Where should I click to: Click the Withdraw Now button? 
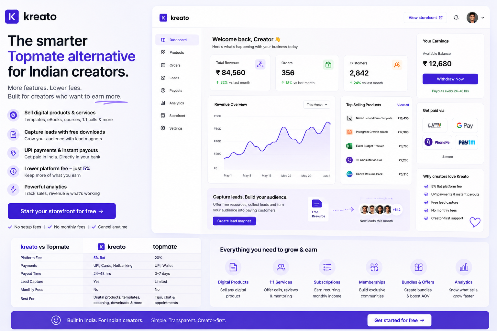(450, 79)
